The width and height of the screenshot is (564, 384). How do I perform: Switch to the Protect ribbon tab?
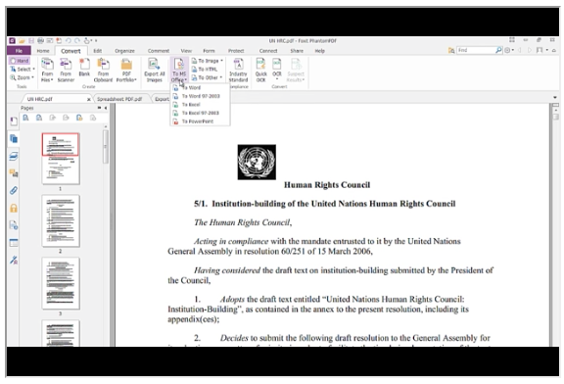[236, 51]
